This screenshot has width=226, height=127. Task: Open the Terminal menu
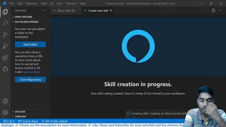click(x=71, y=4)
